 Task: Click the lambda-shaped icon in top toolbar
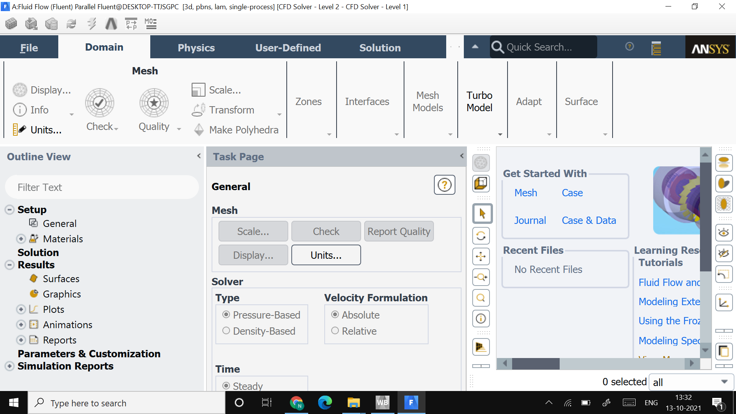click(111, 24)
